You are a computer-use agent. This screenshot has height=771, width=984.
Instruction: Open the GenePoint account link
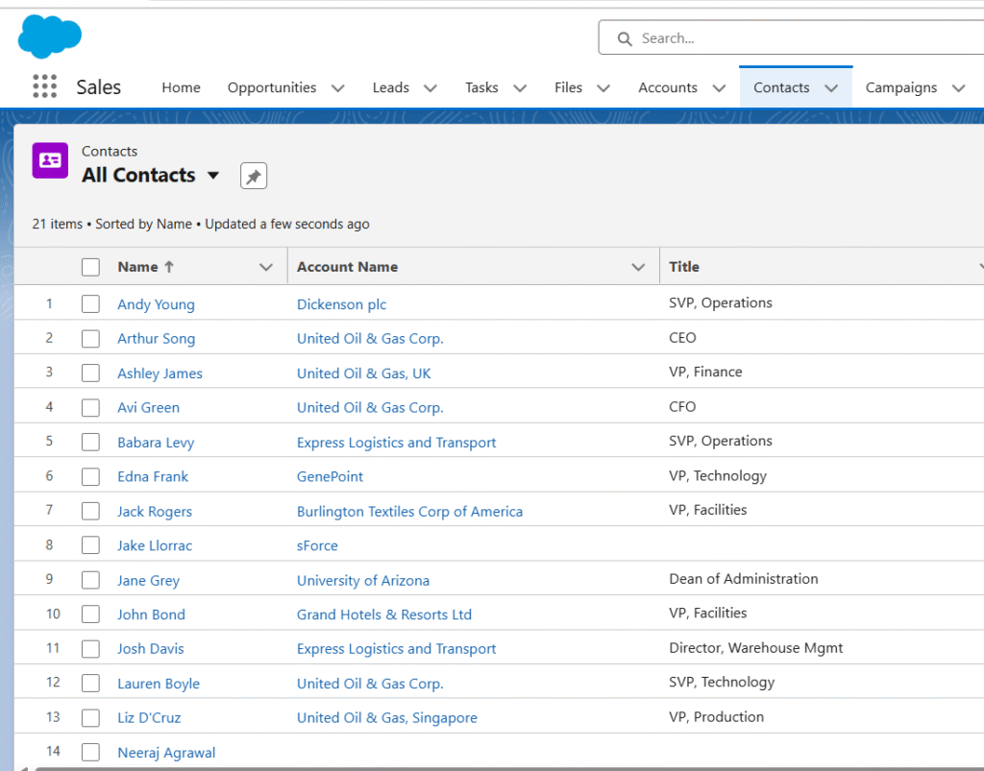(331, 477)
